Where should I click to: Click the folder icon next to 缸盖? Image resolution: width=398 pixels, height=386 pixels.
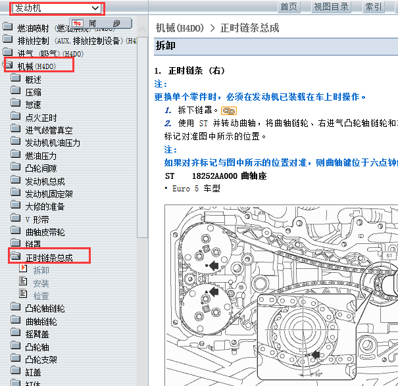[16, 370]
